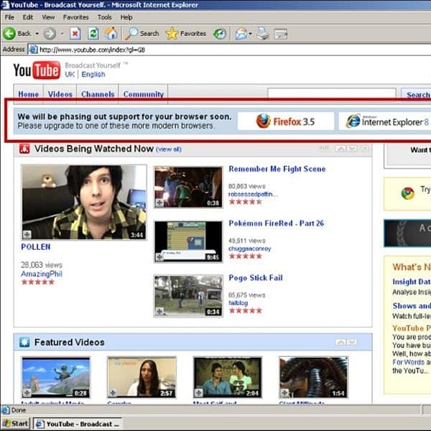Screen dimensions: 431x431
Task: Collapse the Featured Videos module
Action: pyautogui.click(x=341, y=342)
